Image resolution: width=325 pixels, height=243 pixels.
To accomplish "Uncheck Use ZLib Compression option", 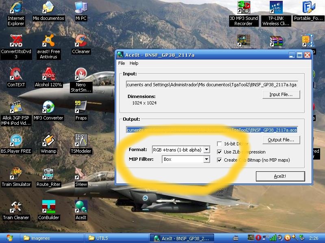I will click(x=219, y=152).
